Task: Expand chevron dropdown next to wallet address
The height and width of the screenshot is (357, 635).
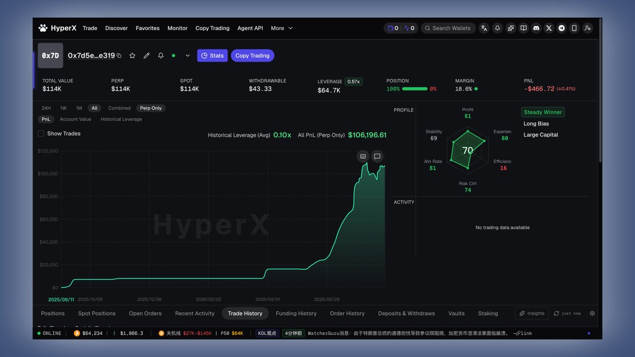Action: 187,56
